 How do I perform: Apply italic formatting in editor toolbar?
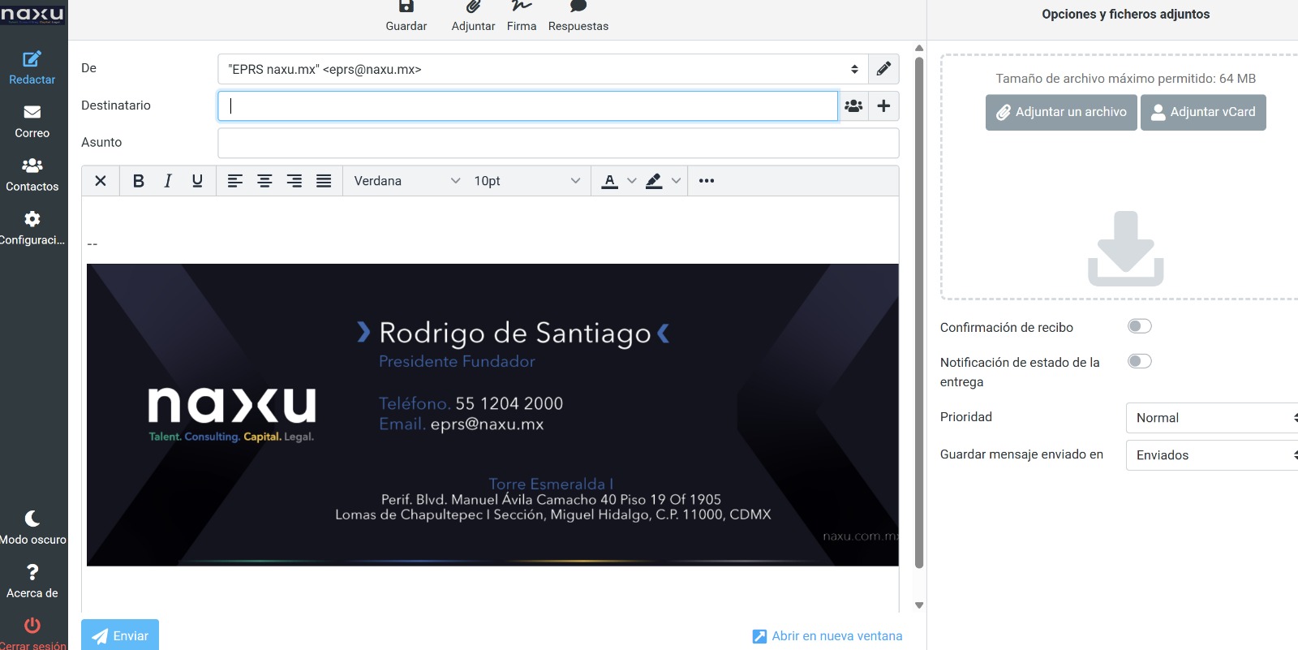tap(168, 181)
